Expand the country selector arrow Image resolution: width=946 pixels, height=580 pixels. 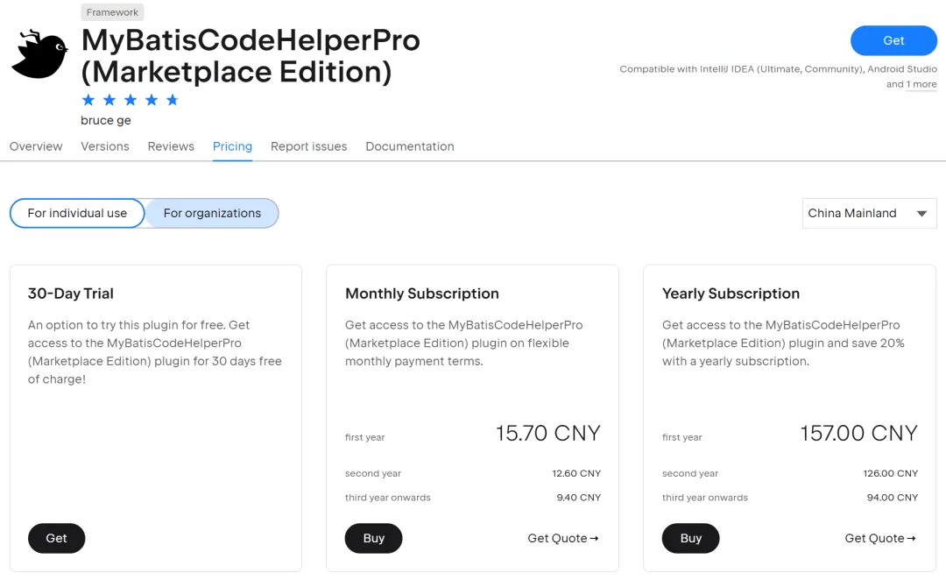921,214
